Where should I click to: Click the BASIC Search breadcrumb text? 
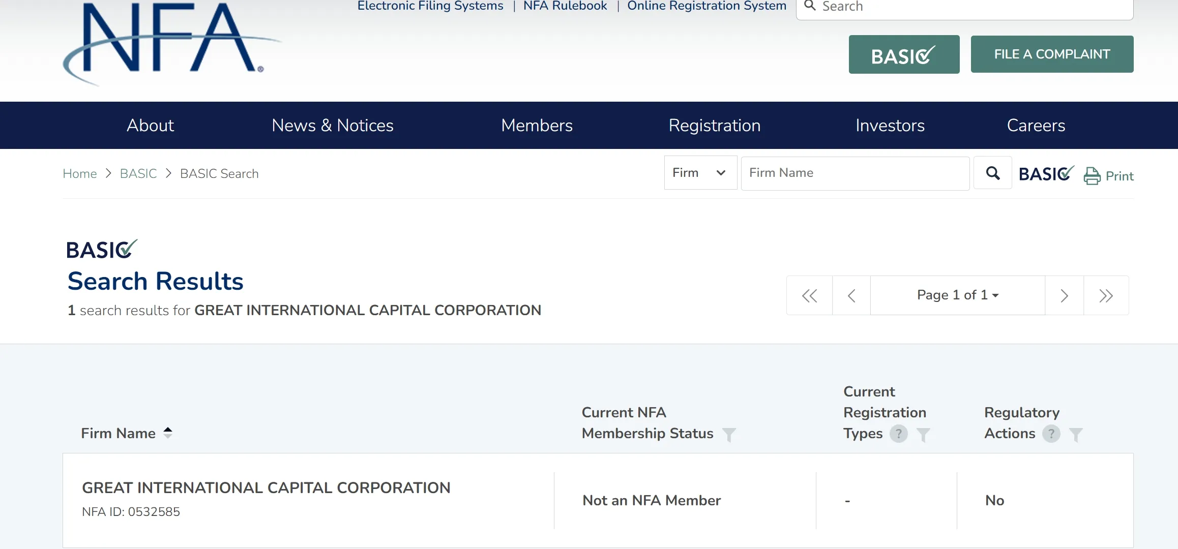[x=219, y=174]
